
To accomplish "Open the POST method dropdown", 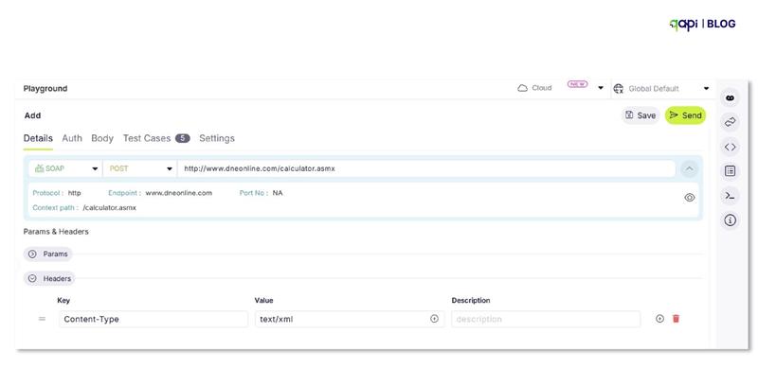I will coord(140,168).
